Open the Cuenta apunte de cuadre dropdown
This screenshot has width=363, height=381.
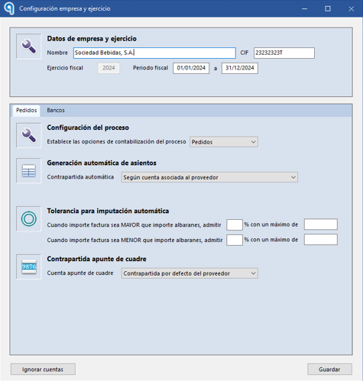pos(190,273)
